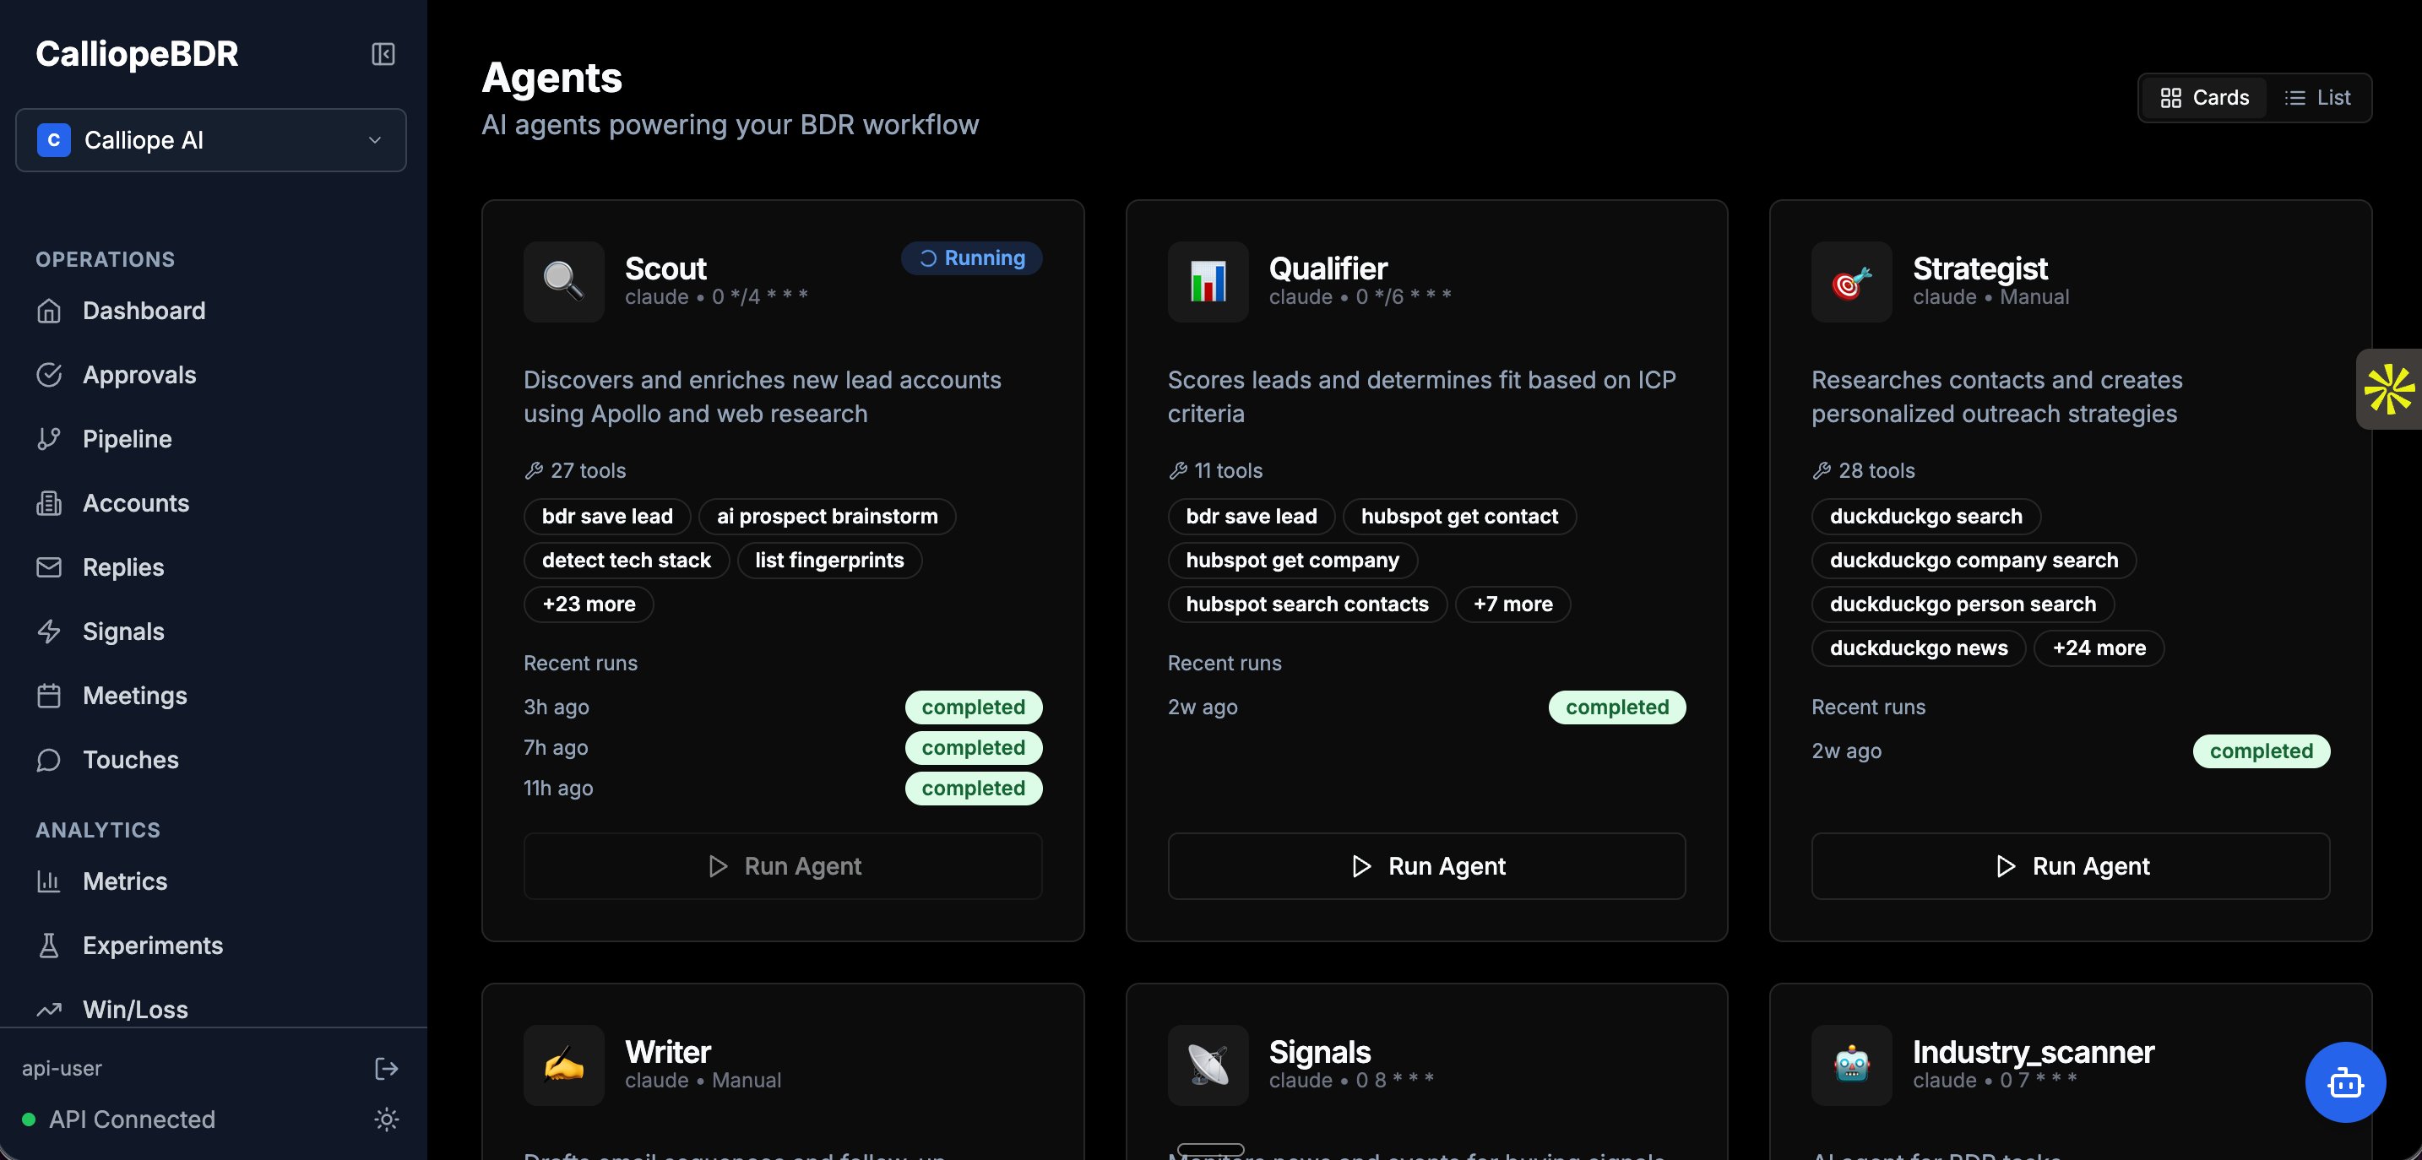Click the hubspot get company tag
The width and height of the screenshot is (2422, 1160).
coord(1292,561)
